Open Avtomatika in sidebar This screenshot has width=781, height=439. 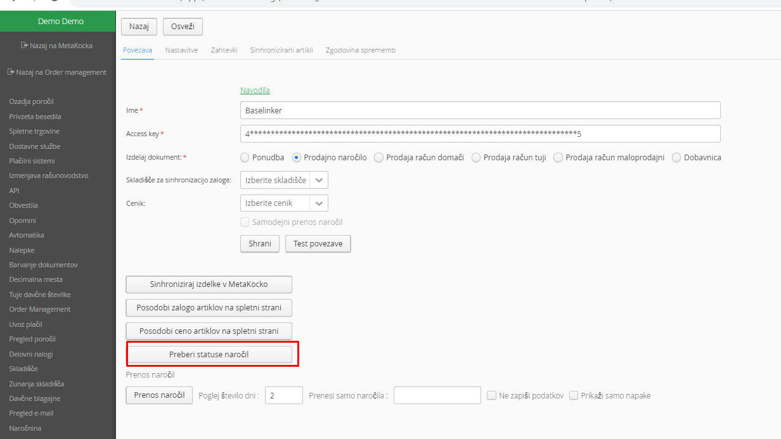[27, 235]
